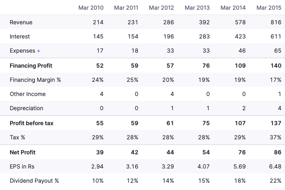The height and width of the screenshot is (190, 285).
Task: Select the Financing Margin % row label
Action: pyautogui.click(x=35, y=80)
